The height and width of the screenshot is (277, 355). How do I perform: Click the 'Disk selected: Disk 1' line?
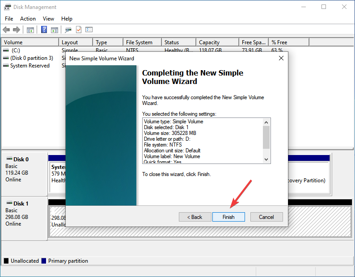(x=166, y=127)
